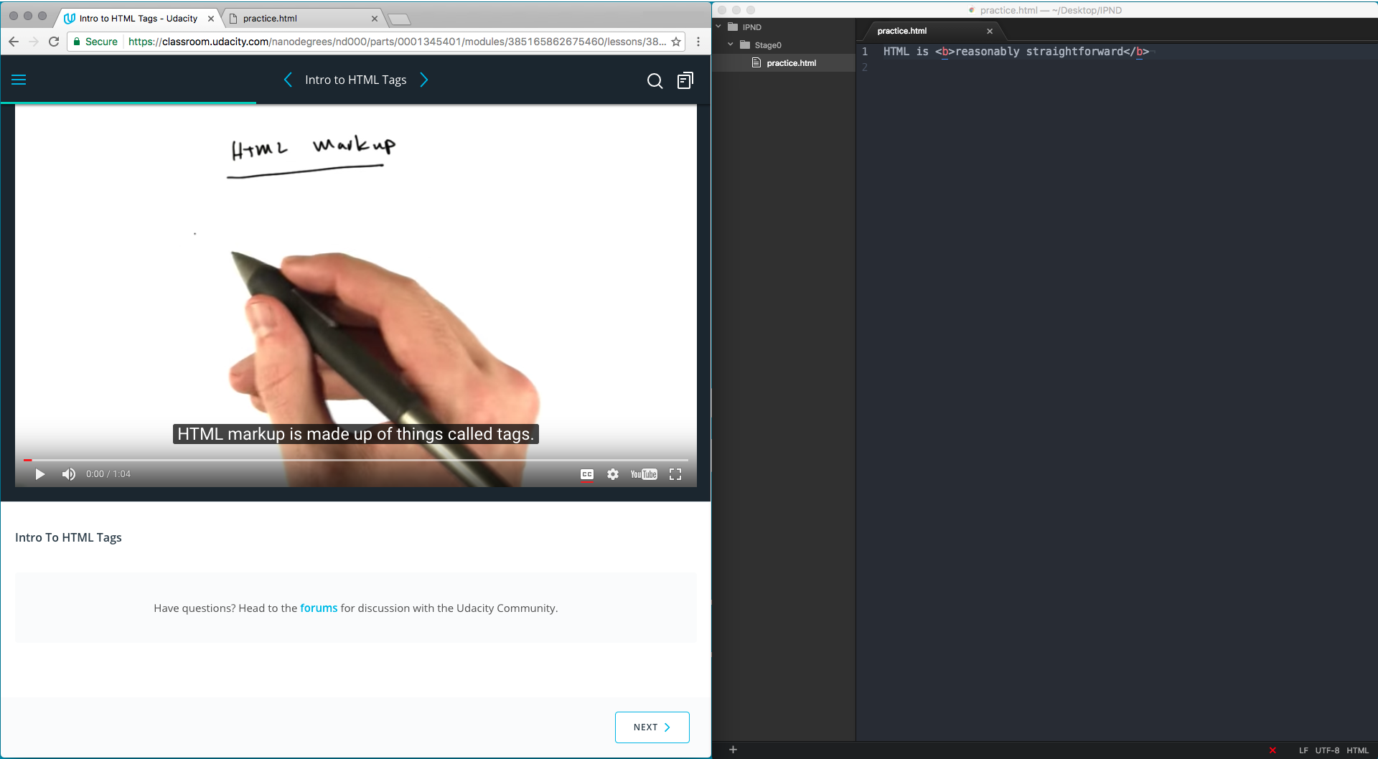Open the forums link
This screenshot has height=759, width=1378.
click(x=319, y=608)
